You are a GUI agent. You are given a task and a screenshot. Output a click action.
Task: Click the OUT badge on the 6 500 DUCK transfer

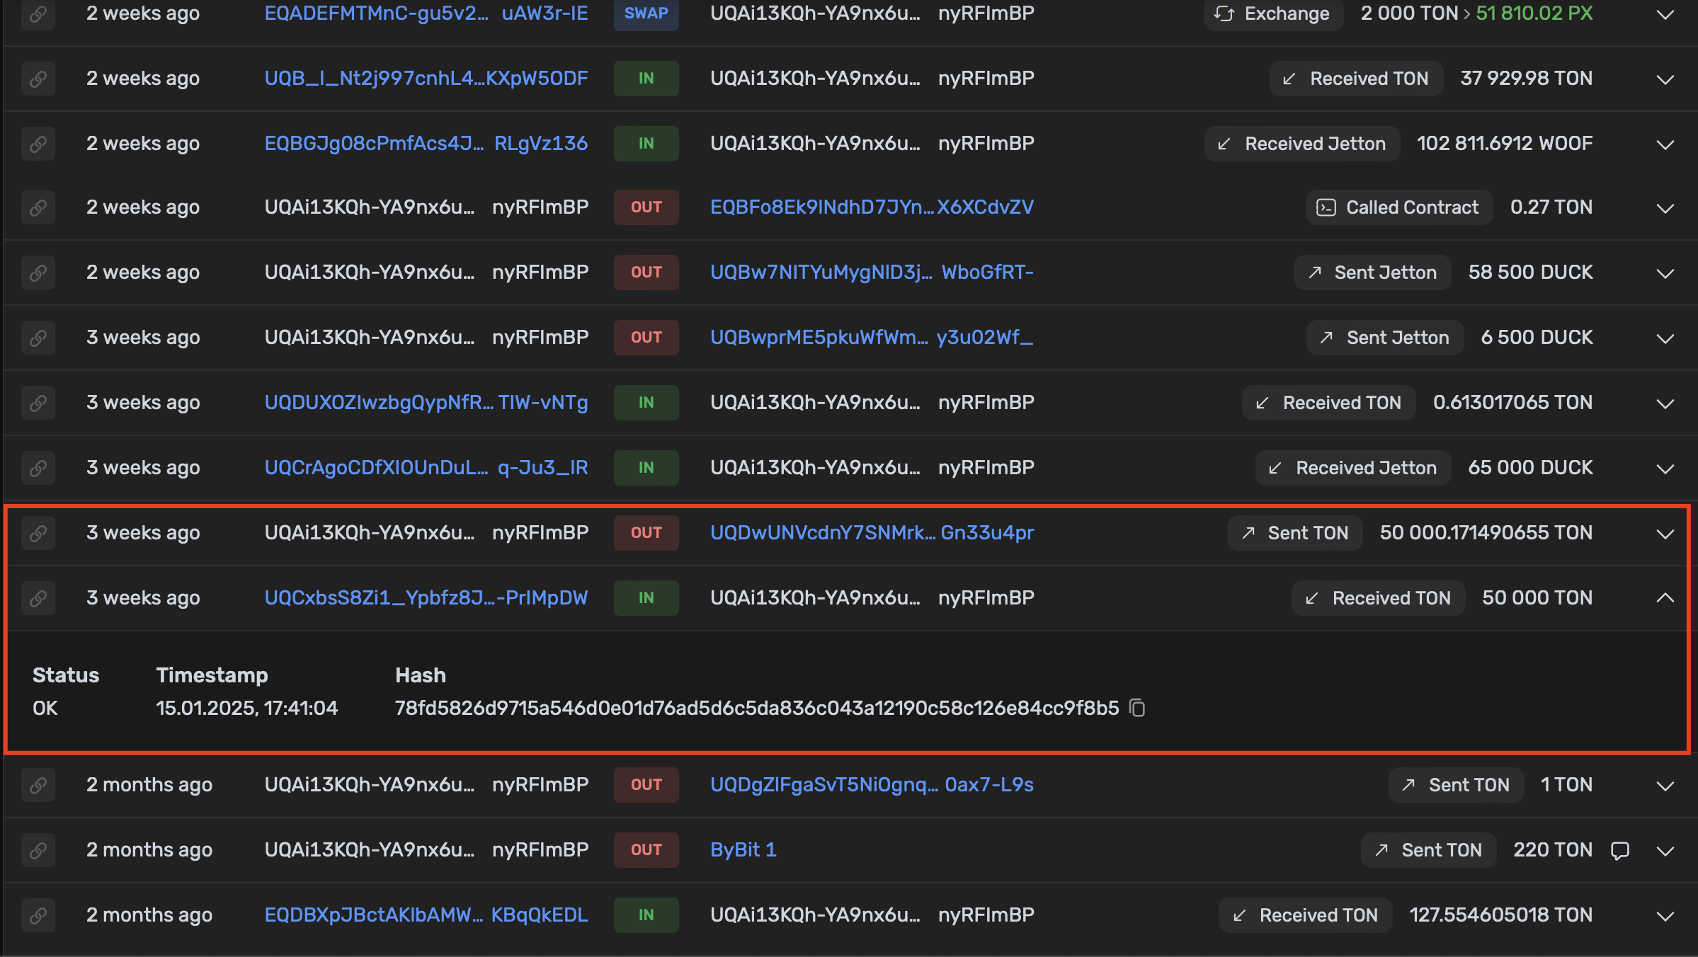[646, 338]
